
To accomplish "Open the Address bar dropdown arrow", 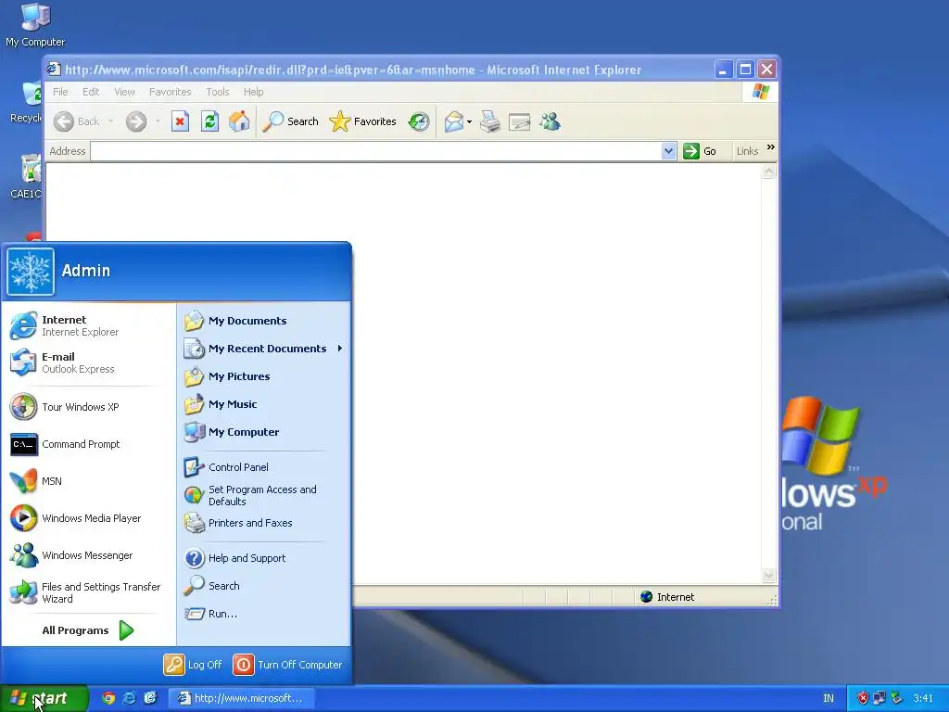I will point(668,151).
